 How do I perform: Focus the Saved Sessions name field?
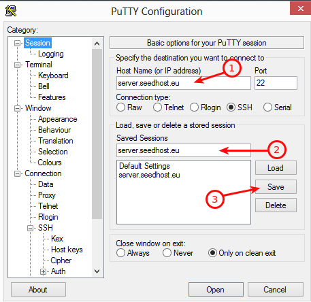tap(184, 150)
